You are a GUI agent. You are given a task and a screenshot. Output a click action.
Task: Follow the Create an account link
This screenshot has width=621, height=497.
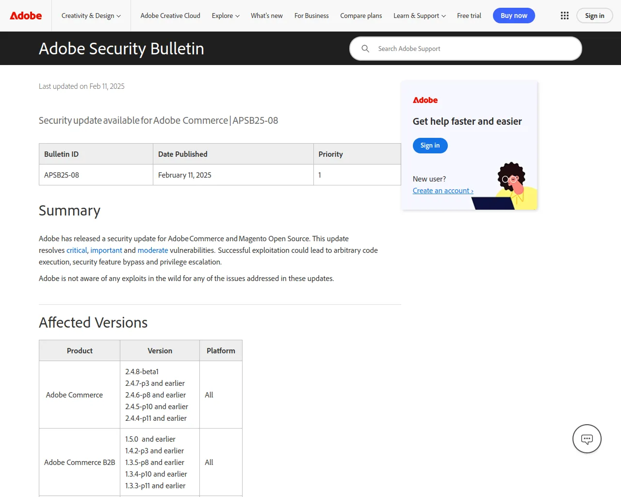pyautogui.click(x=443, y=191)
